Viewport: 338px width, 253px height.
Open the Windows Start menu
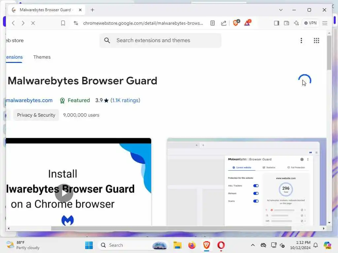(89, 245)
